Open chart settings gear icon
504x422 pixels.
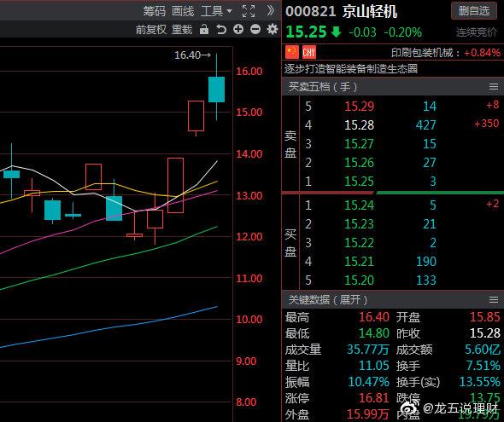(273, 30)
